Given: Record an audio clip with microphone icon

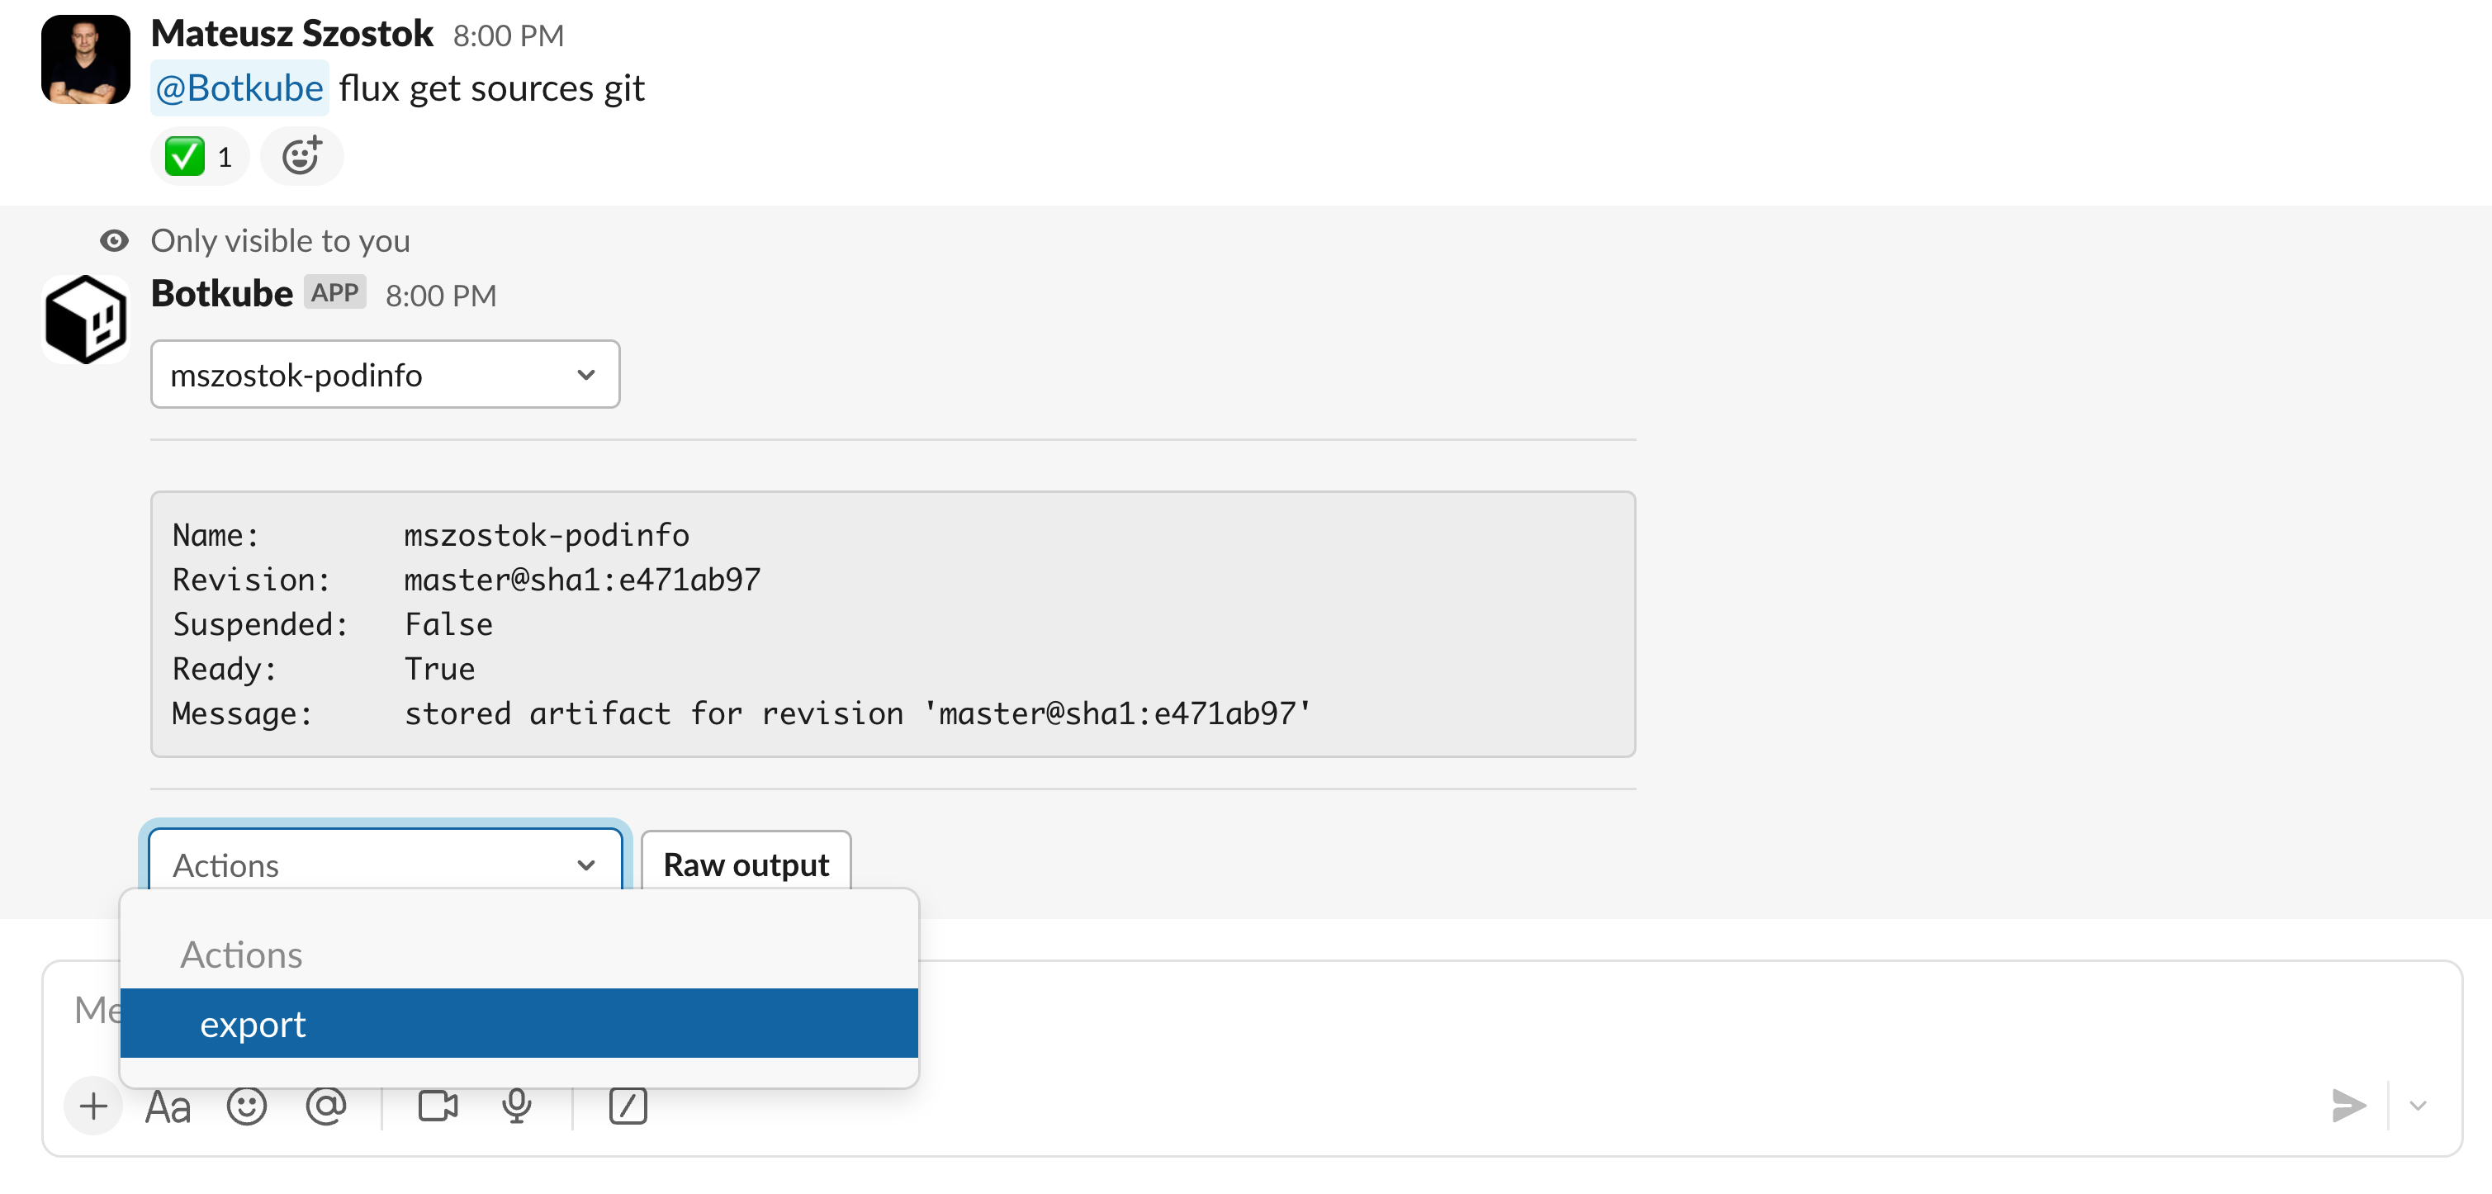Looking at the screenshot, I should [x=517, y=1106].
